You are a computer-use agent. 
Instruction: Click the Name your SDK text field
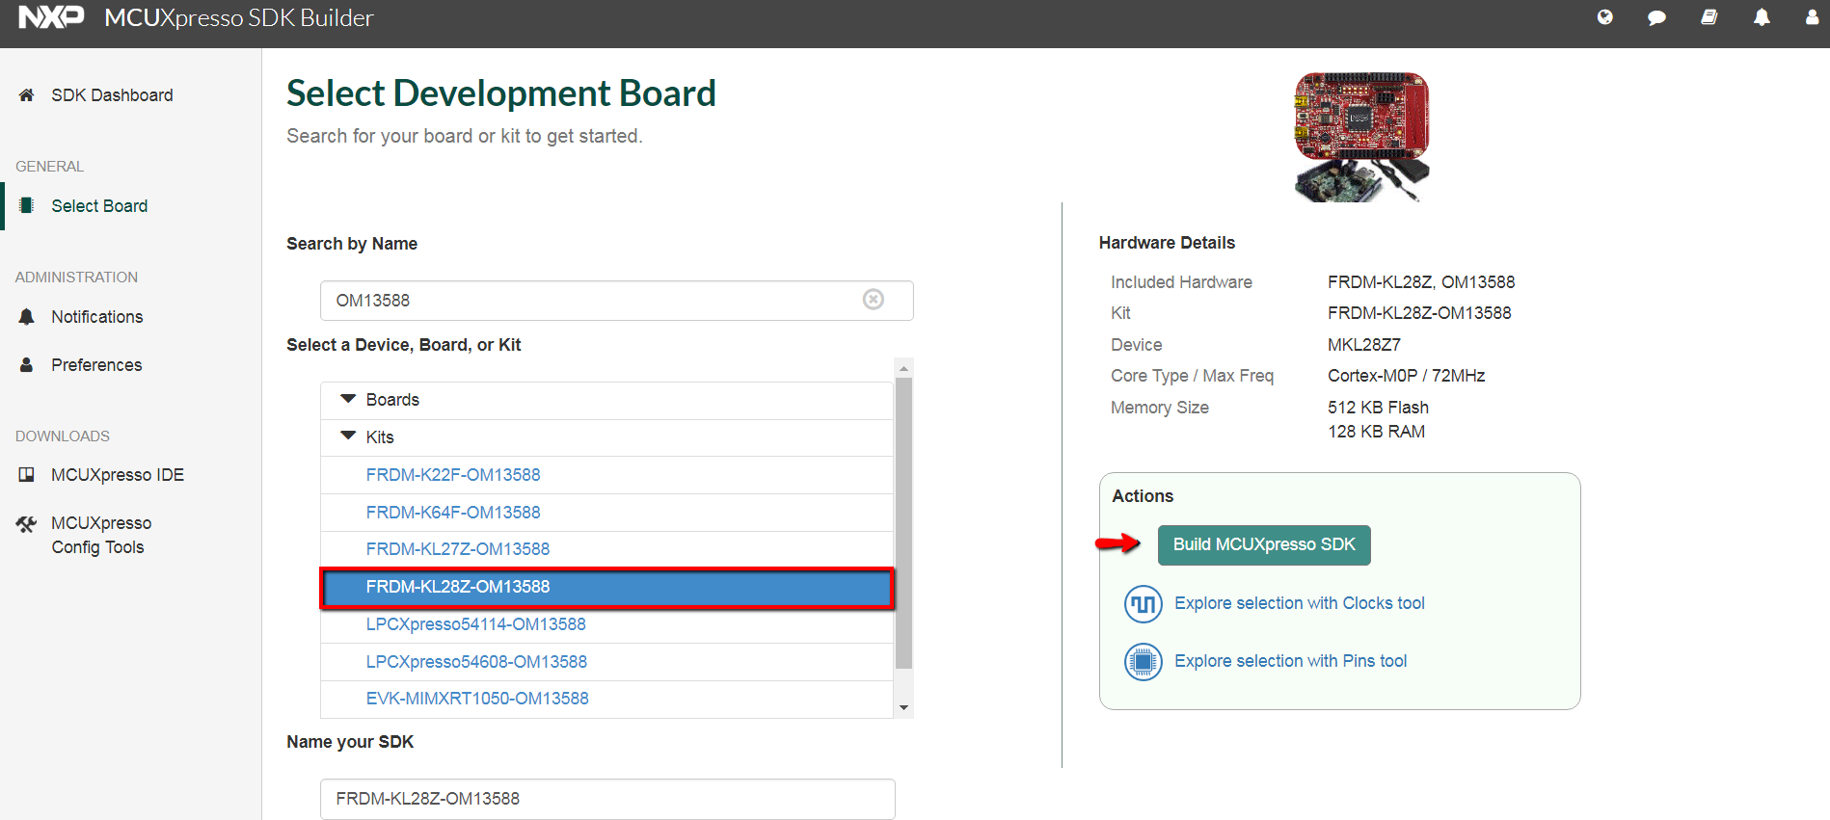(607, 799)
